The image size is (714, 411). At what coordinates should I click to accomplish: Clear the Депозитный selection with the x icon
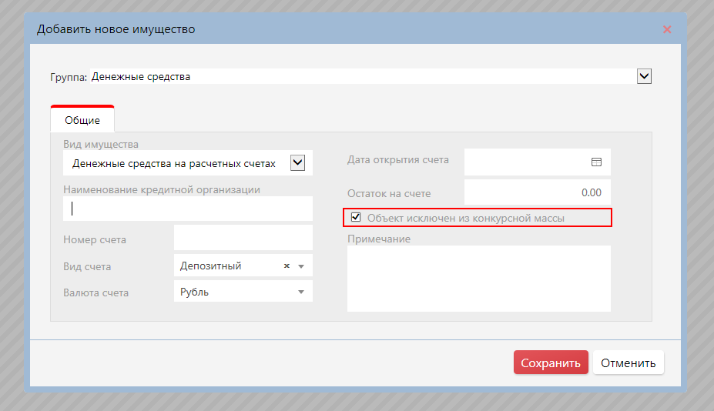pos(287,266)
